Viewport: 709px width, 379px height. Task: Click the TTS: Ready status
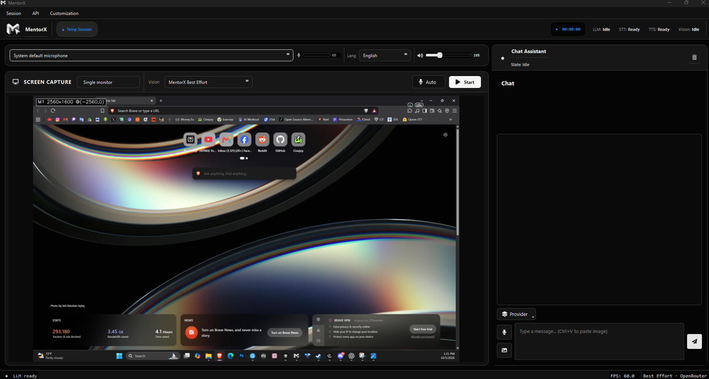(659, 30)
